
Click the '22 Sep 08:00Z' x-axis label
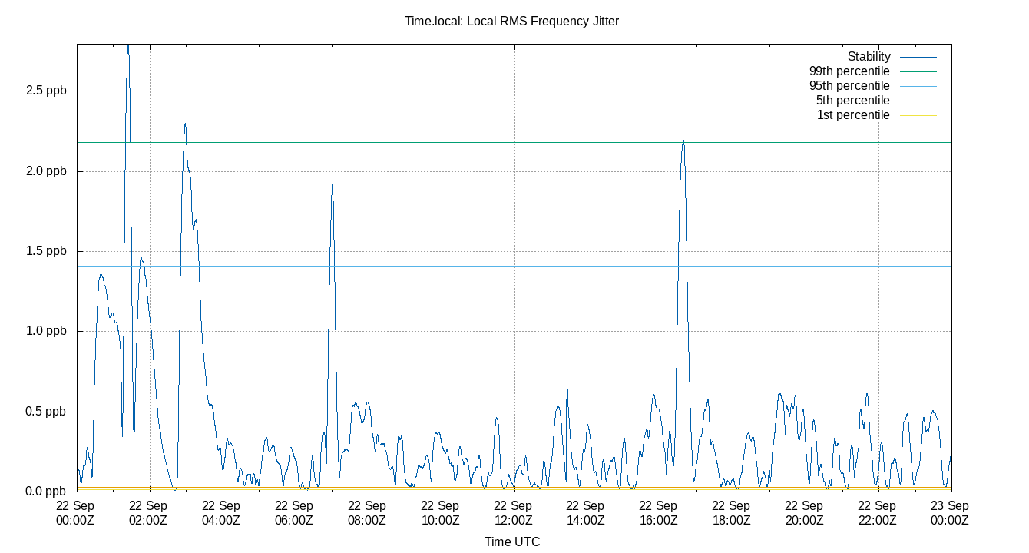point(367,513)
